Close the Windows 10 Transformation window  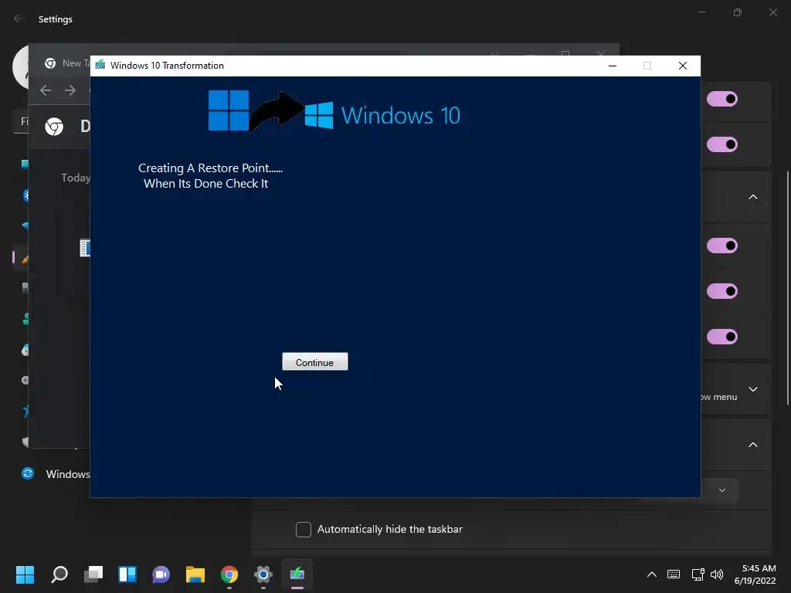tap(683, 66)
